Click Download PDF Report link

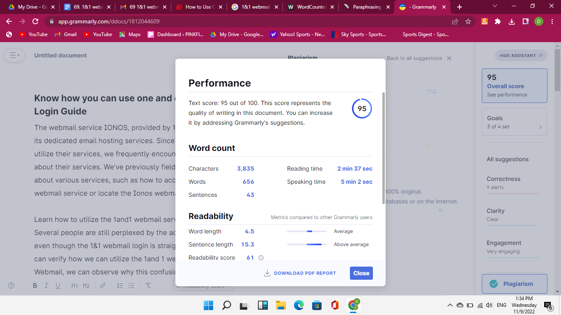point(305,273)
